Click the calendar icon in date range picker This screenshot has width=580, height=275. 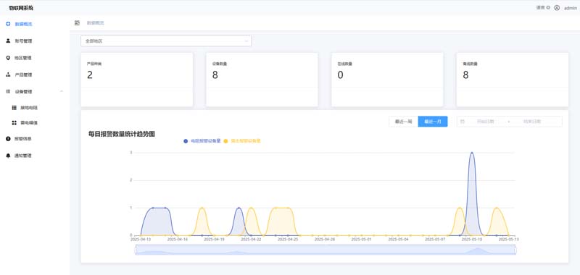point(463,122)
